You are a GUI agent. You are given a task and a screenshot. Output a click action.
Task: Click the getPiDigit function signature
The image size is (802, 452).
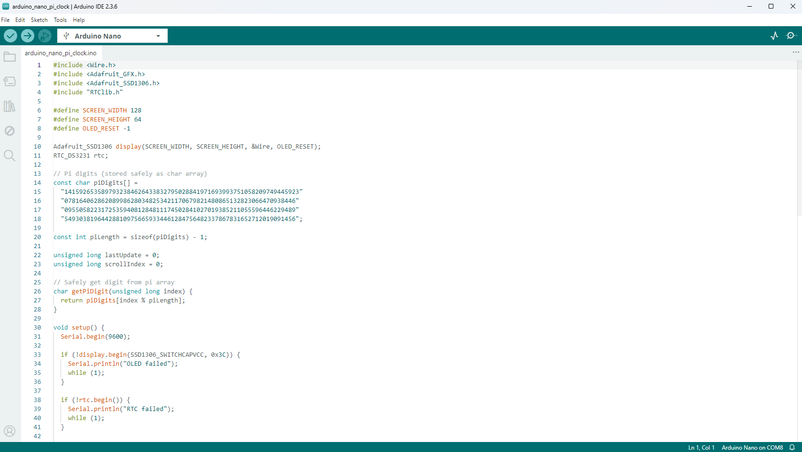pyautogui.click(x=123, y=291)
